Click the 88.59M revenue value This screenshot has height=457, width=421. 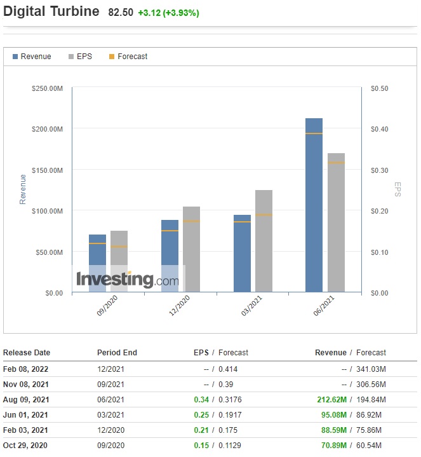334,430
